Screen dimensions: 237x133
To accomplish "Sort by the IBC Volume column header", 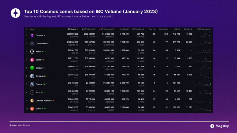I will (x=72, y=29).
